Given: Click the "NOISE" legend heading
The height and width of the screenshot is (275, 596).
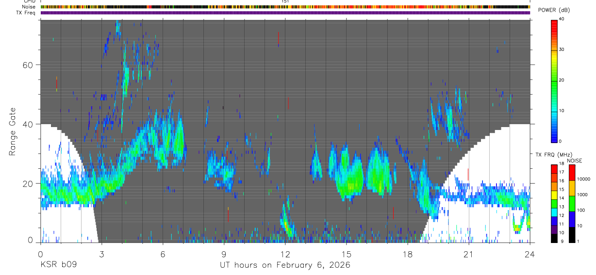Looking at the screenshot, I should coord(575,161).
